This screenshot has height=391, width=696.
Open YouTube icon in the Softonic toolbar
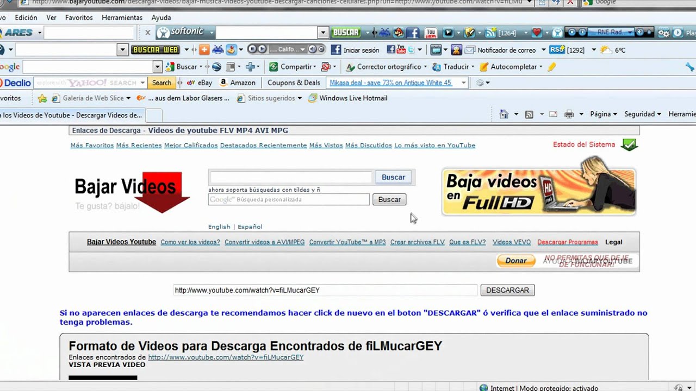(x=431, y=33)
